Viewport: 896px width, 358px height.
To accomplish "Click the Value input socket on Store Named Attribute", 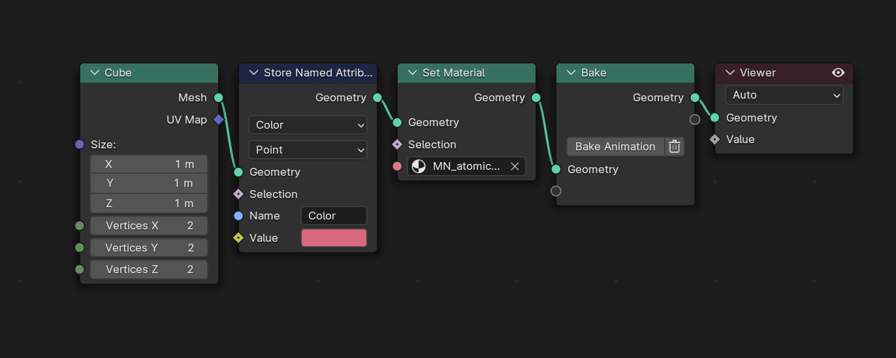I will [x=238, y=238].
